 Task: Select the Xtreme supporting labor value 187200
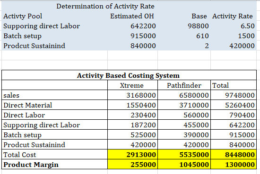[143, 125]
